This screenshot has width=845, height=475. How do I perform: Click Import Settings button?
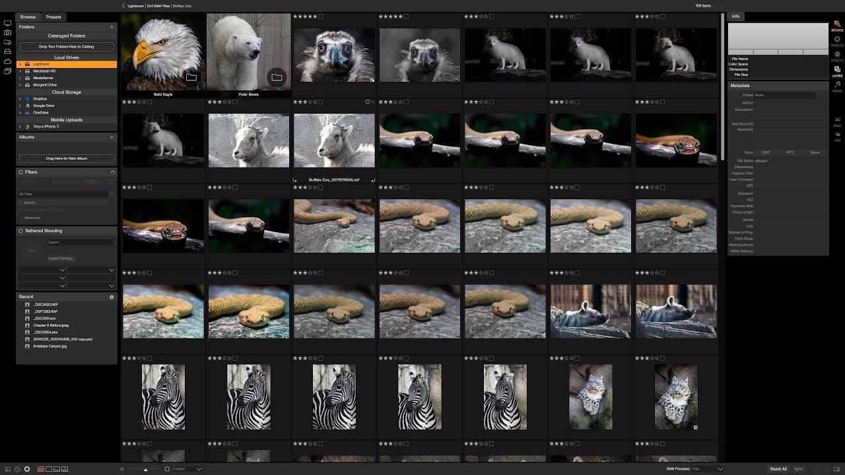coord(62,258)
